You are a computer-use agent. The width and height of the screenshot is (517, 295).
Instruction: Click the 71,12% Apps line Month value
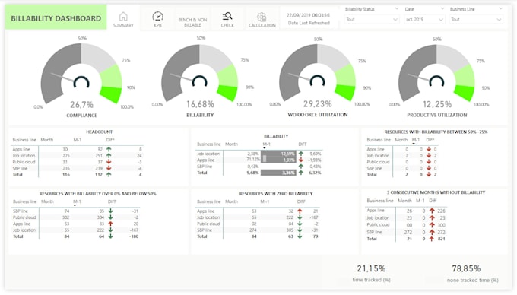(252, 160)
